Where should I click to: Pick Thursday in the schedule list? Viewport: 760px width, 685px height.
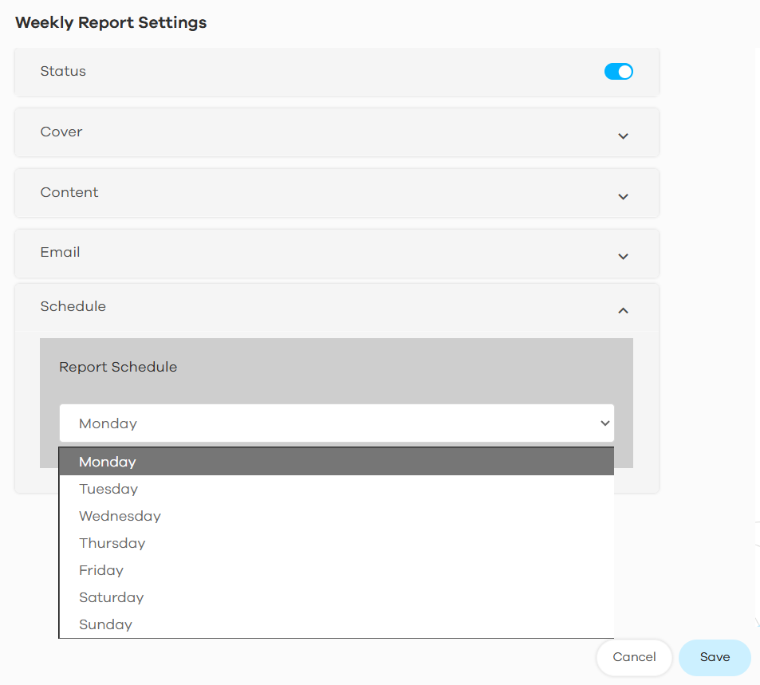[x=336, y=543]
